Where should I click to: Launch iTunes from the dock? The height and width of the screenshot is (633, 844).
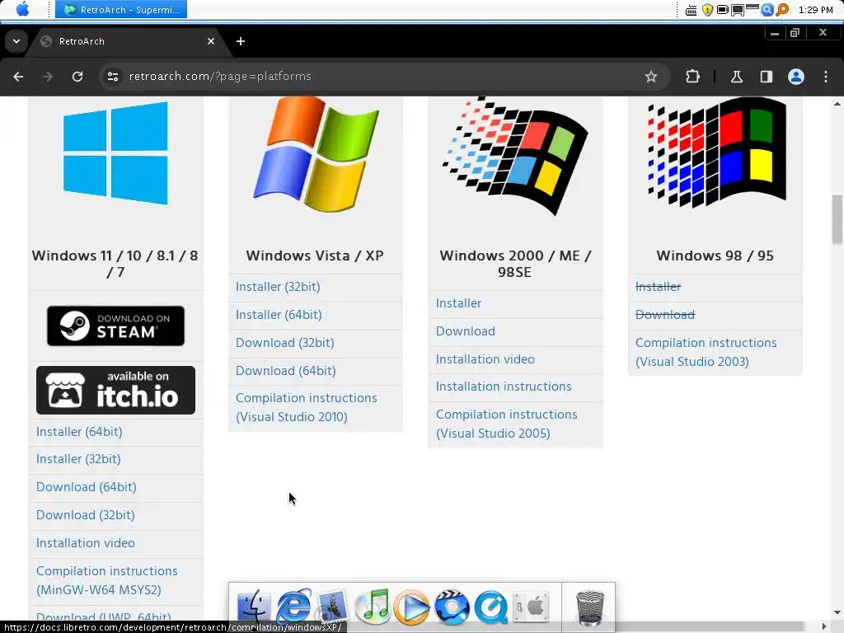(373, 607)
